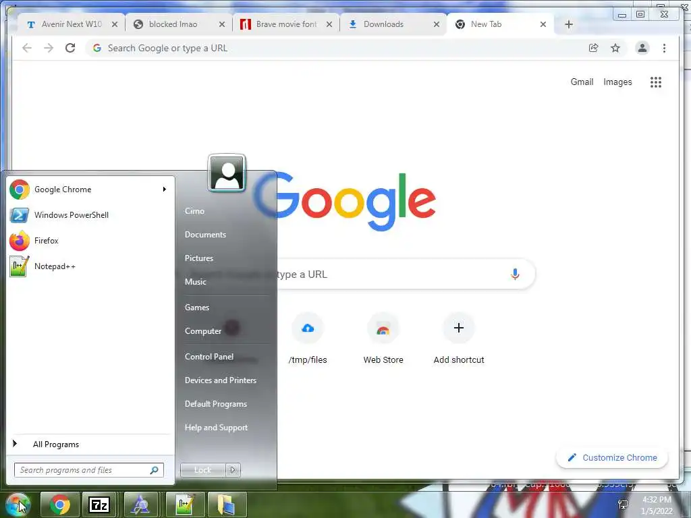691x518 pixels.
Task: Close the Avenir Next W10 tab
Action: pyautogui.click(x=115, y=25)
